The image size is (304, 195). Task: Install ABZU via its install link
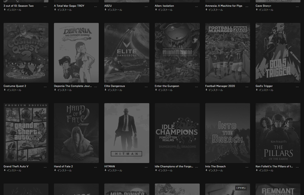[x=113, y=10]
